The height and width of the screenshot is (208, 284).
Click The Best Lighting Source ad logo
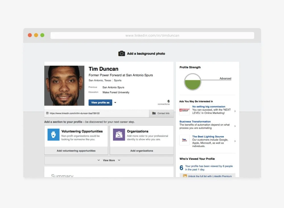pos(184,140)
